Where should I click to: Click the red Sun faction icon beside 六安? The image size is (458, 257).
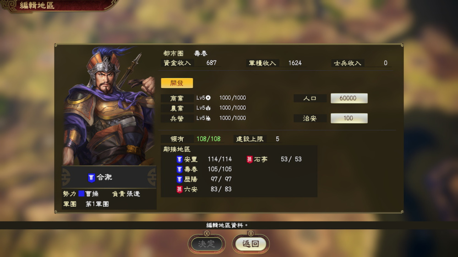point(180,189)
